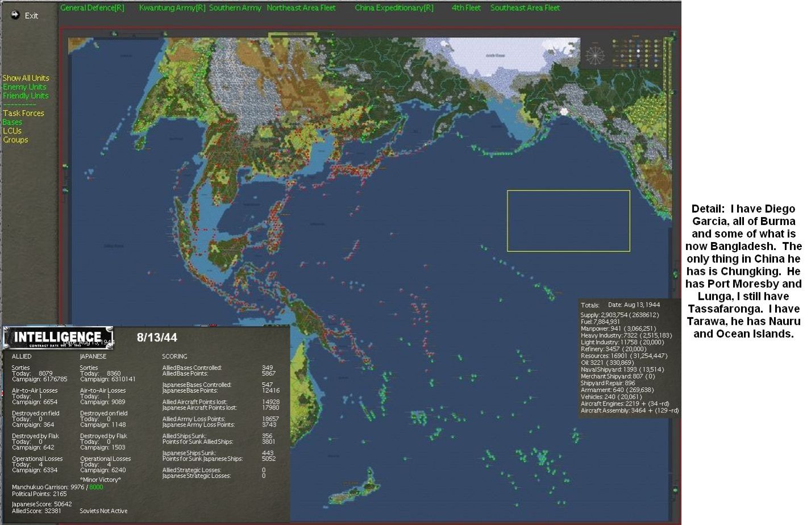Viewport: 807px width, 525px height.
Task: Click the Armament total line
Action: 617,390
